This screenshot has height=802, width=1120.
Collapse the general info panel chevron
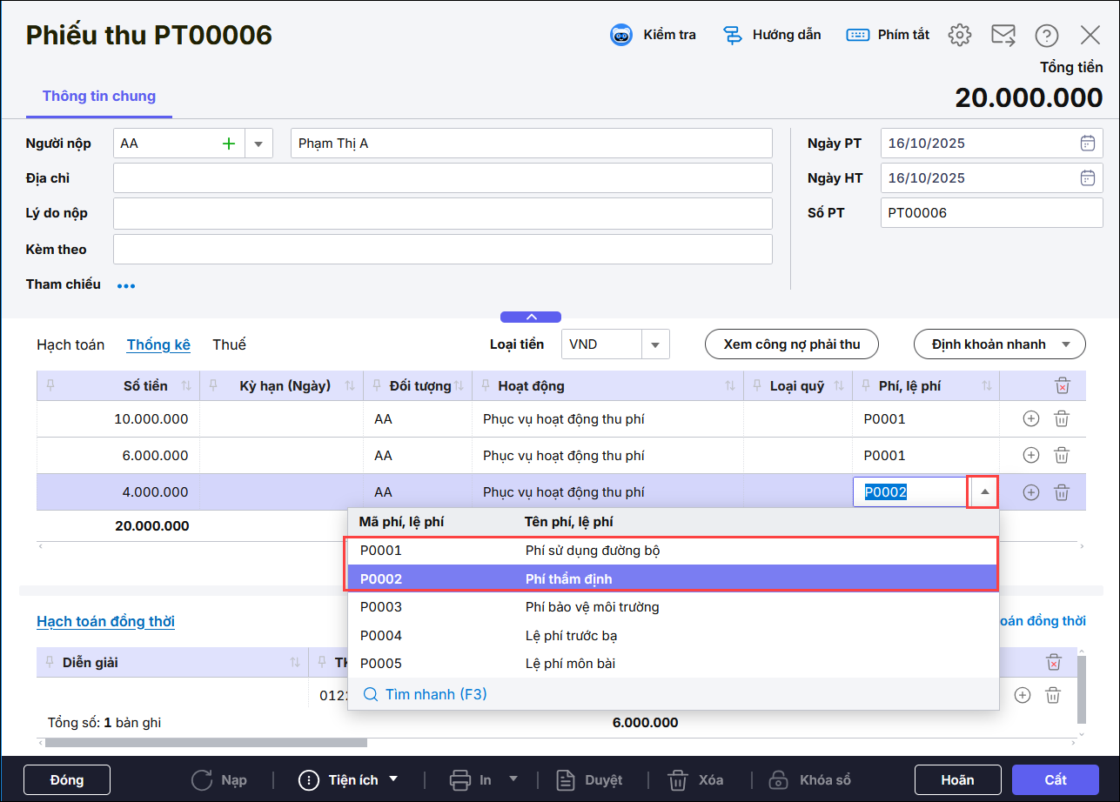point(531,317)
